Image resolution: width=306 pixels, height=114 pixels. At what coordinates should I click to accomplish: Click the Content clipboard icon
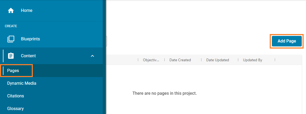tap(11, 56)
